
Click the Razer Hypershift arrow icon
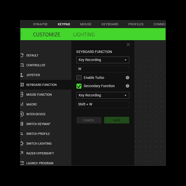point(22,153)
